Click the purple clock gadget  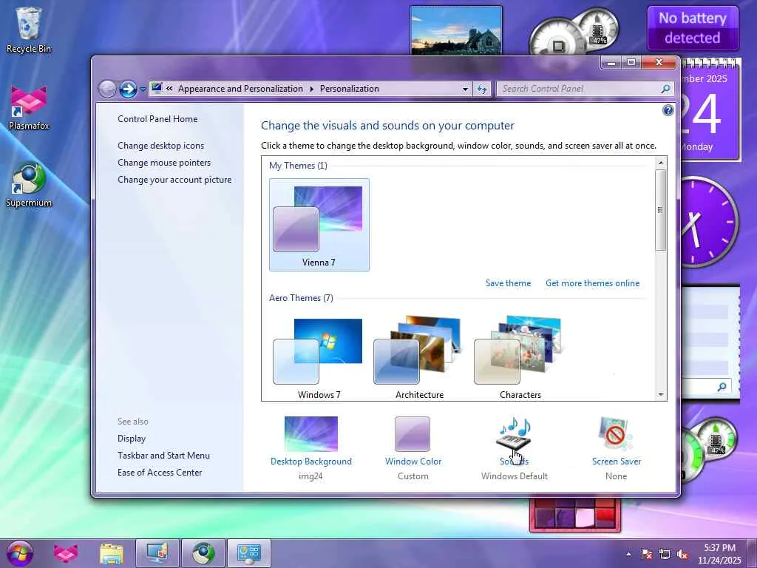[709, 222]
